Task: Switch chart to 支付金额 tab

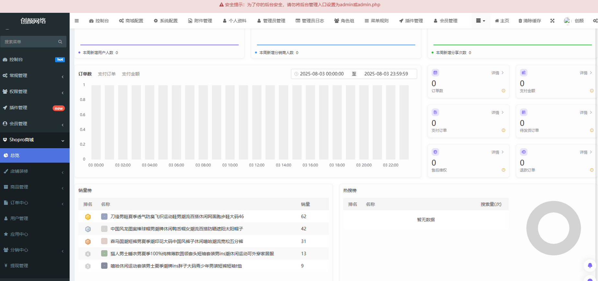Action: (x=131, y=74)
